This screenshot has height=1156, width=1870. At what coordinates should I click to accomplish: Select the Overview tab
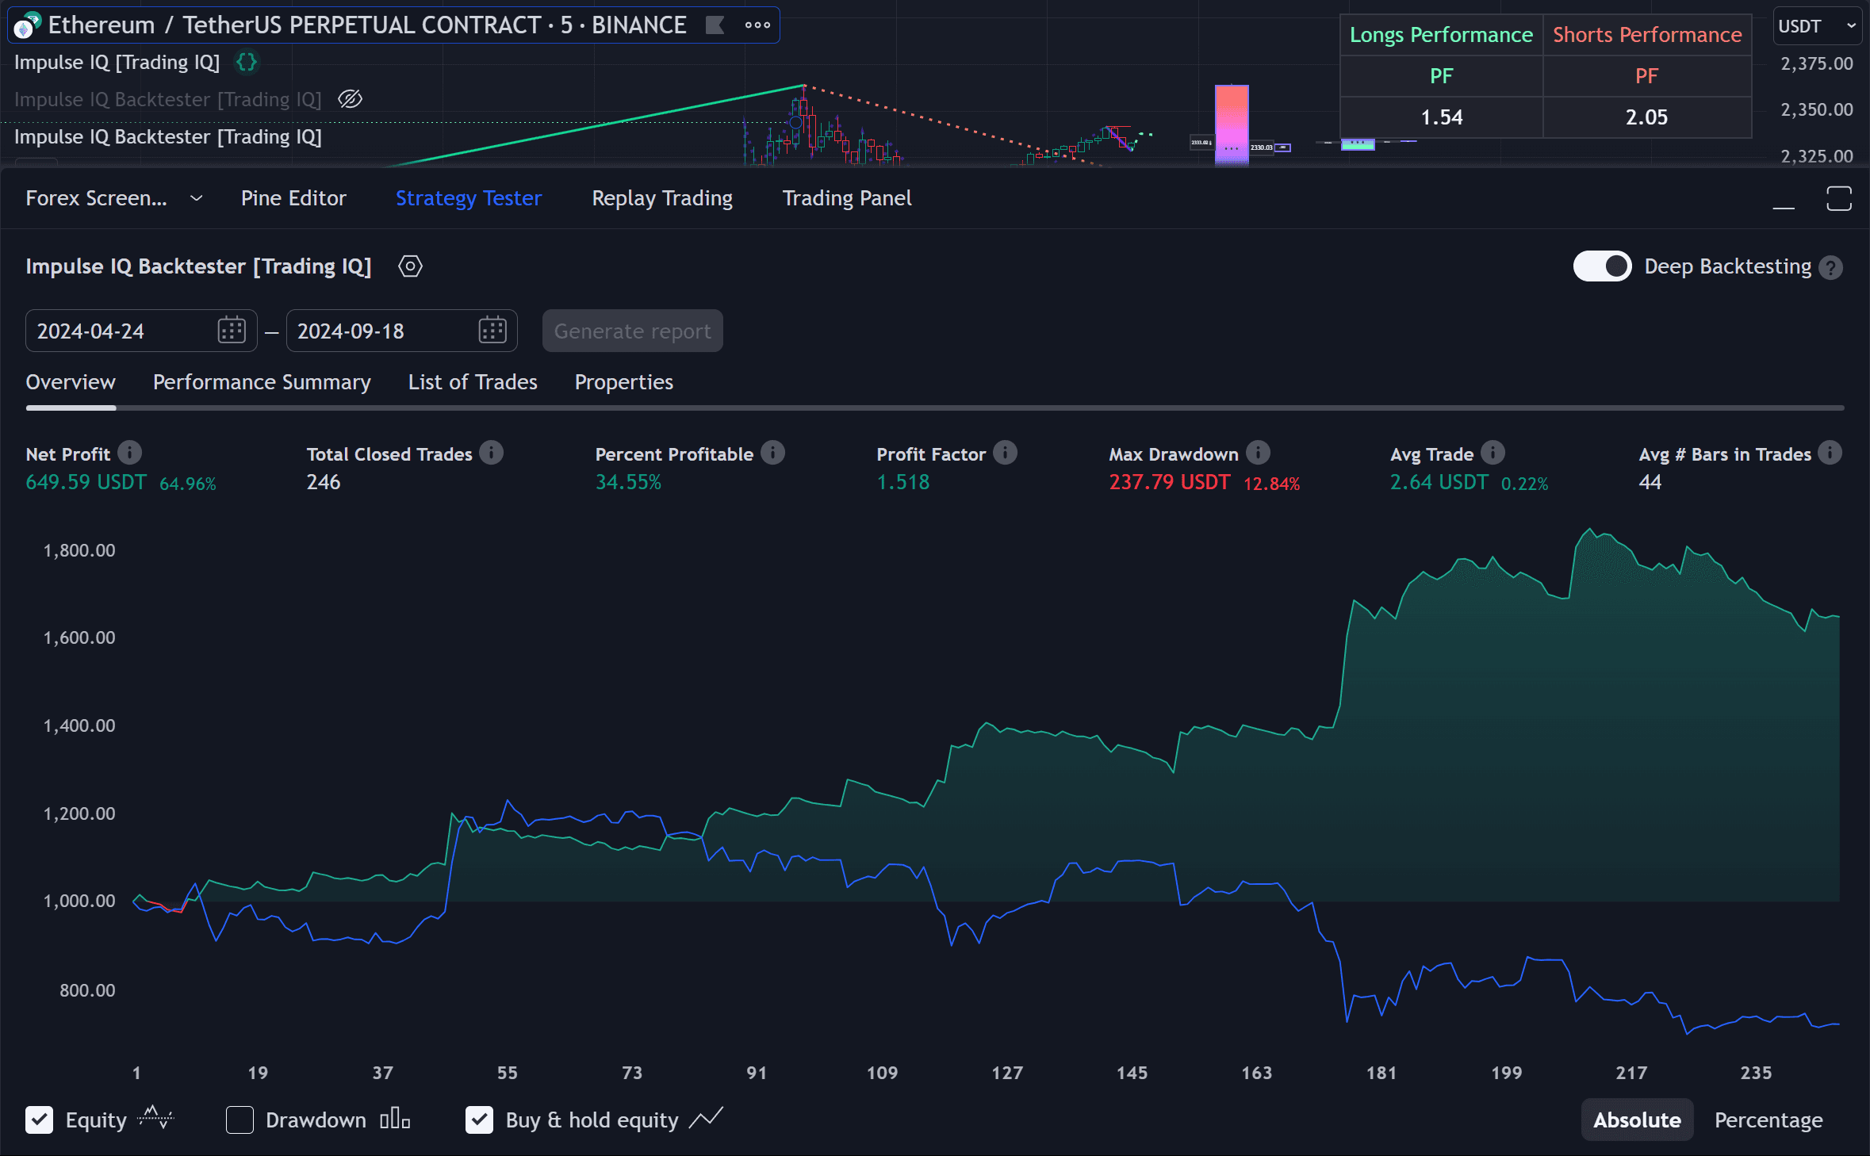(x=71, y=382)
